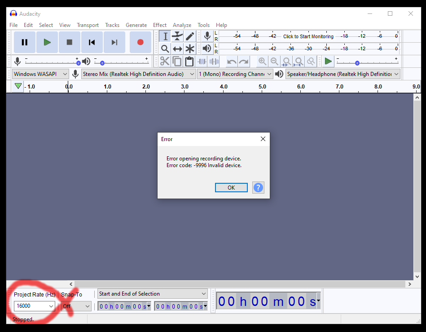Click the Pause transport button
This screenshot has width=426, height=332.
click(25, 42)
